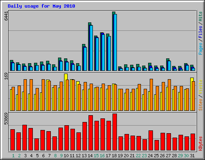Click day 26 on the x-axis
The image size is (205, 160).
(162, 156)
